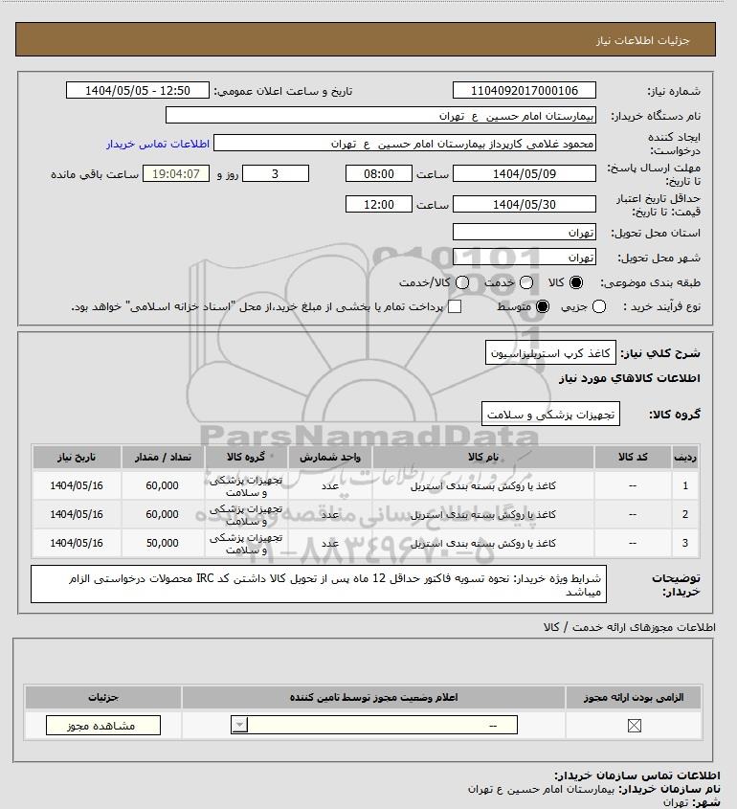Click the request creator name field
This screenshot has height=809, width=737.
[x=405, y=143]
